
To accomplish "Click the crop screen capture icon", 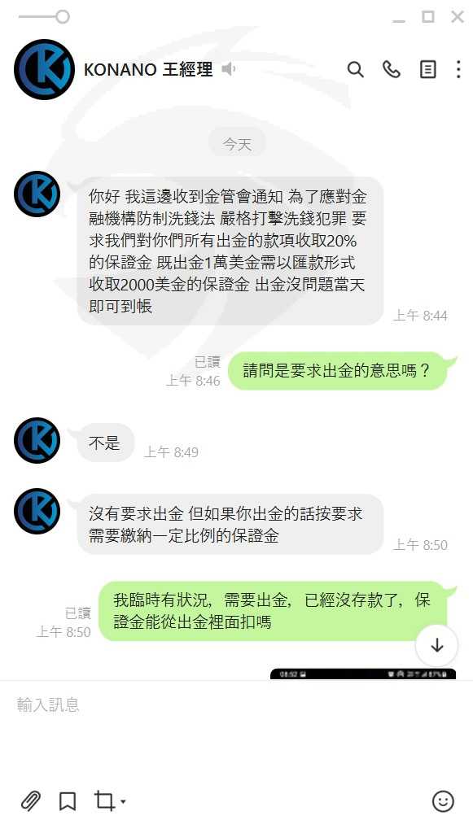I will coord(103,800).
